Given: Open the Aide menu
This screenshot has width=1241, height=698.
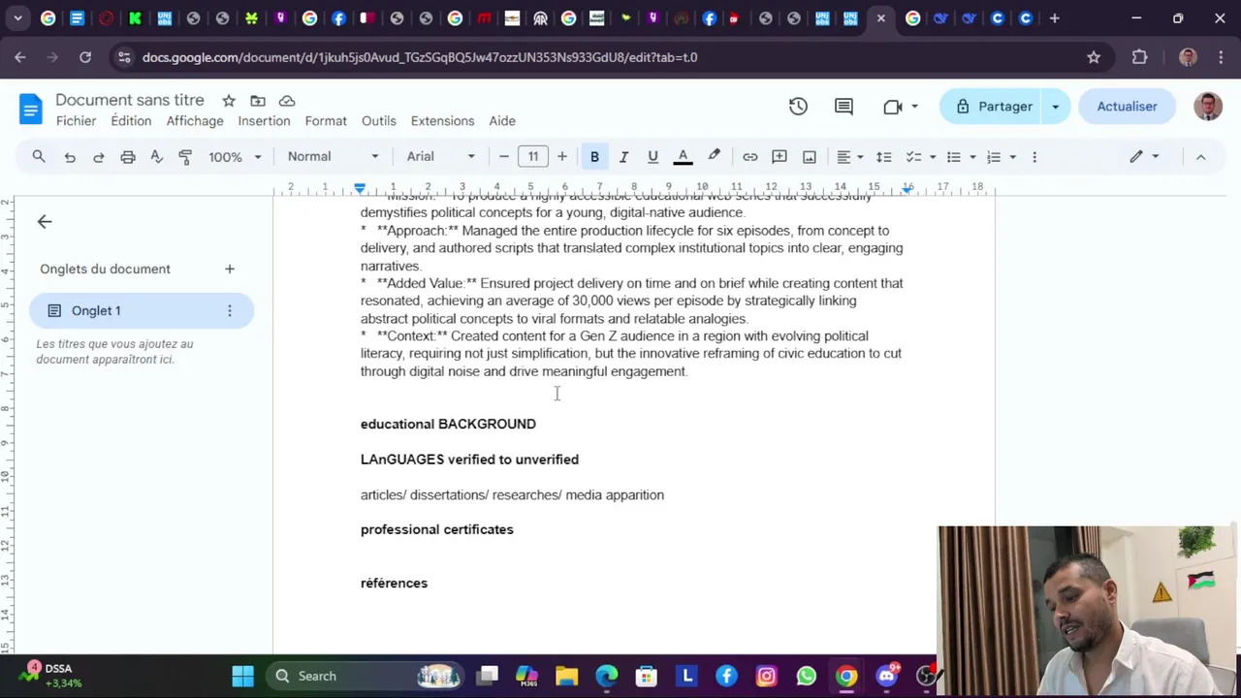Looking at the screenshot, I should (502, 121).
